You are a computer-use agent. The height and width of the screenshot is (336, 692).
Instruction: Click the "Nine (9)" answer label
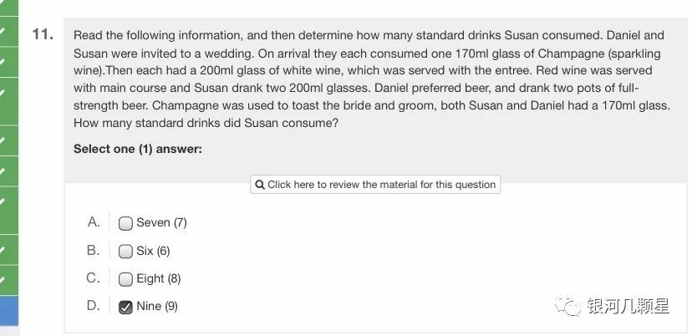pyautogui.click(x=157, y=307)
